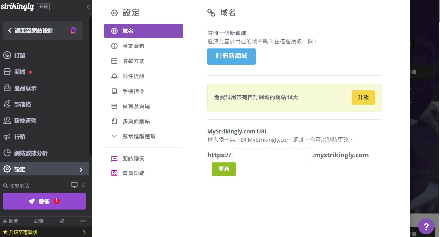Image resolution: width=440 pixels, height=237 pixels.
Task: Click the yellow 升級 button in trial banner
Action: tap(363, 97)
